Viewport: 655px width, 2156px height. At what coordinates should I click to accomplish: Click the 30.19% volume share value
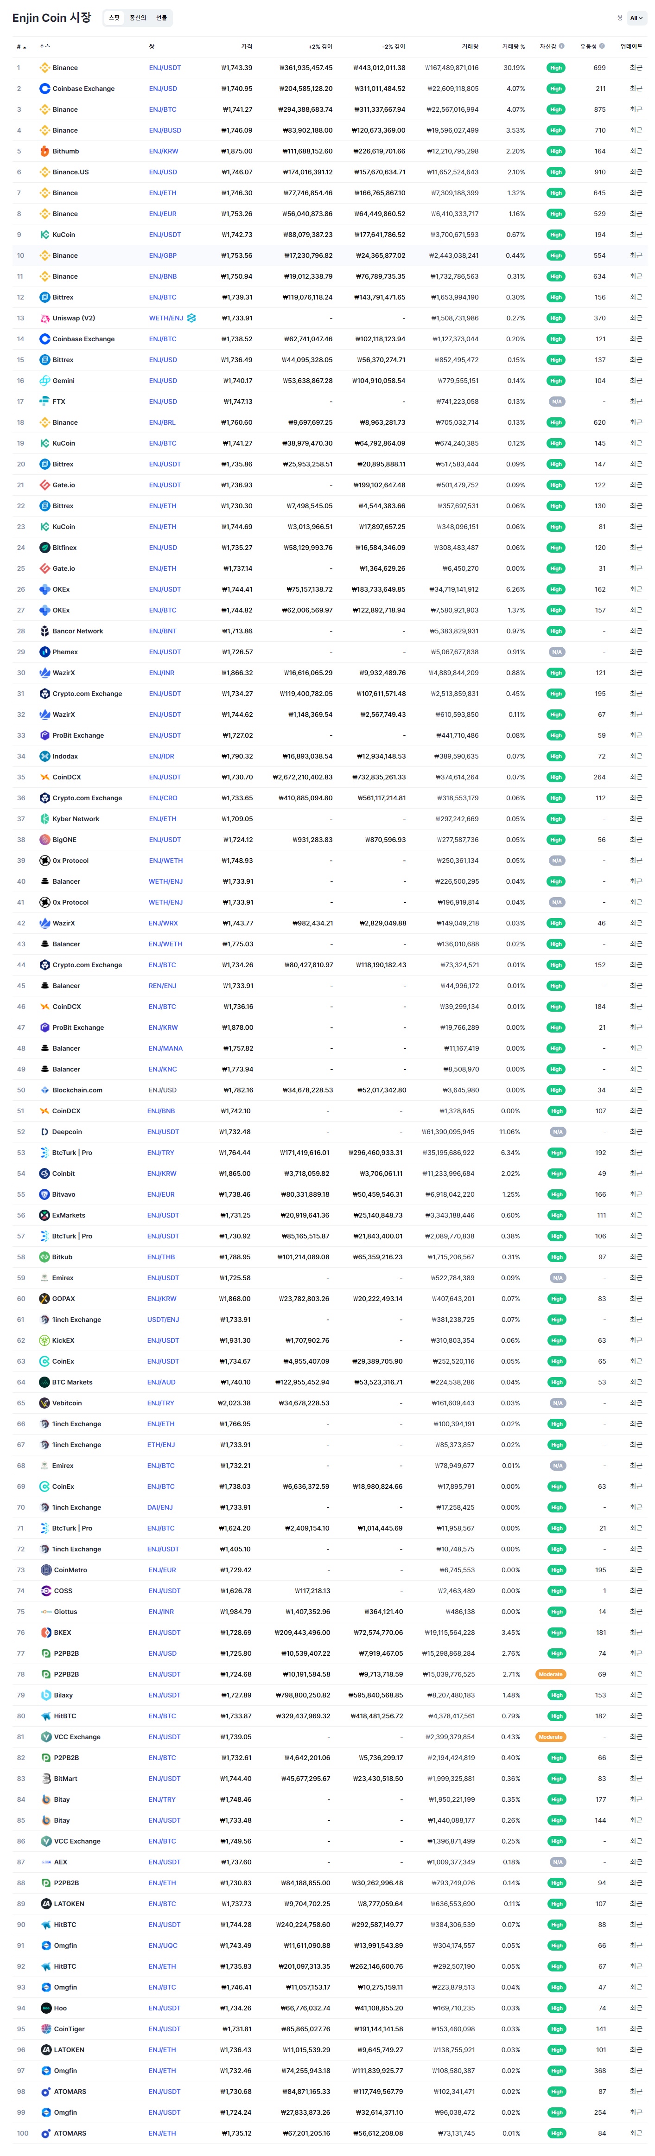point(515,68)
